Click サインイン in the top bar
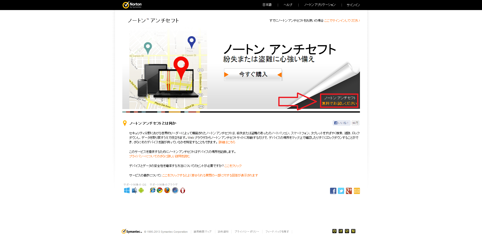Image resolution: width=482 pixels, height=240 pixels. pyautogui.click(x=353, y=5)
